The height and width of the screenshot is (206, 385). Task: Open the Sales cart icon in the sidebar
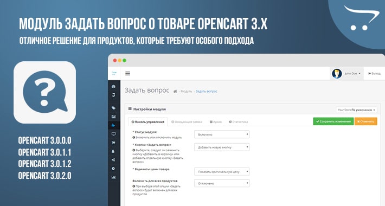pos(113,143)
